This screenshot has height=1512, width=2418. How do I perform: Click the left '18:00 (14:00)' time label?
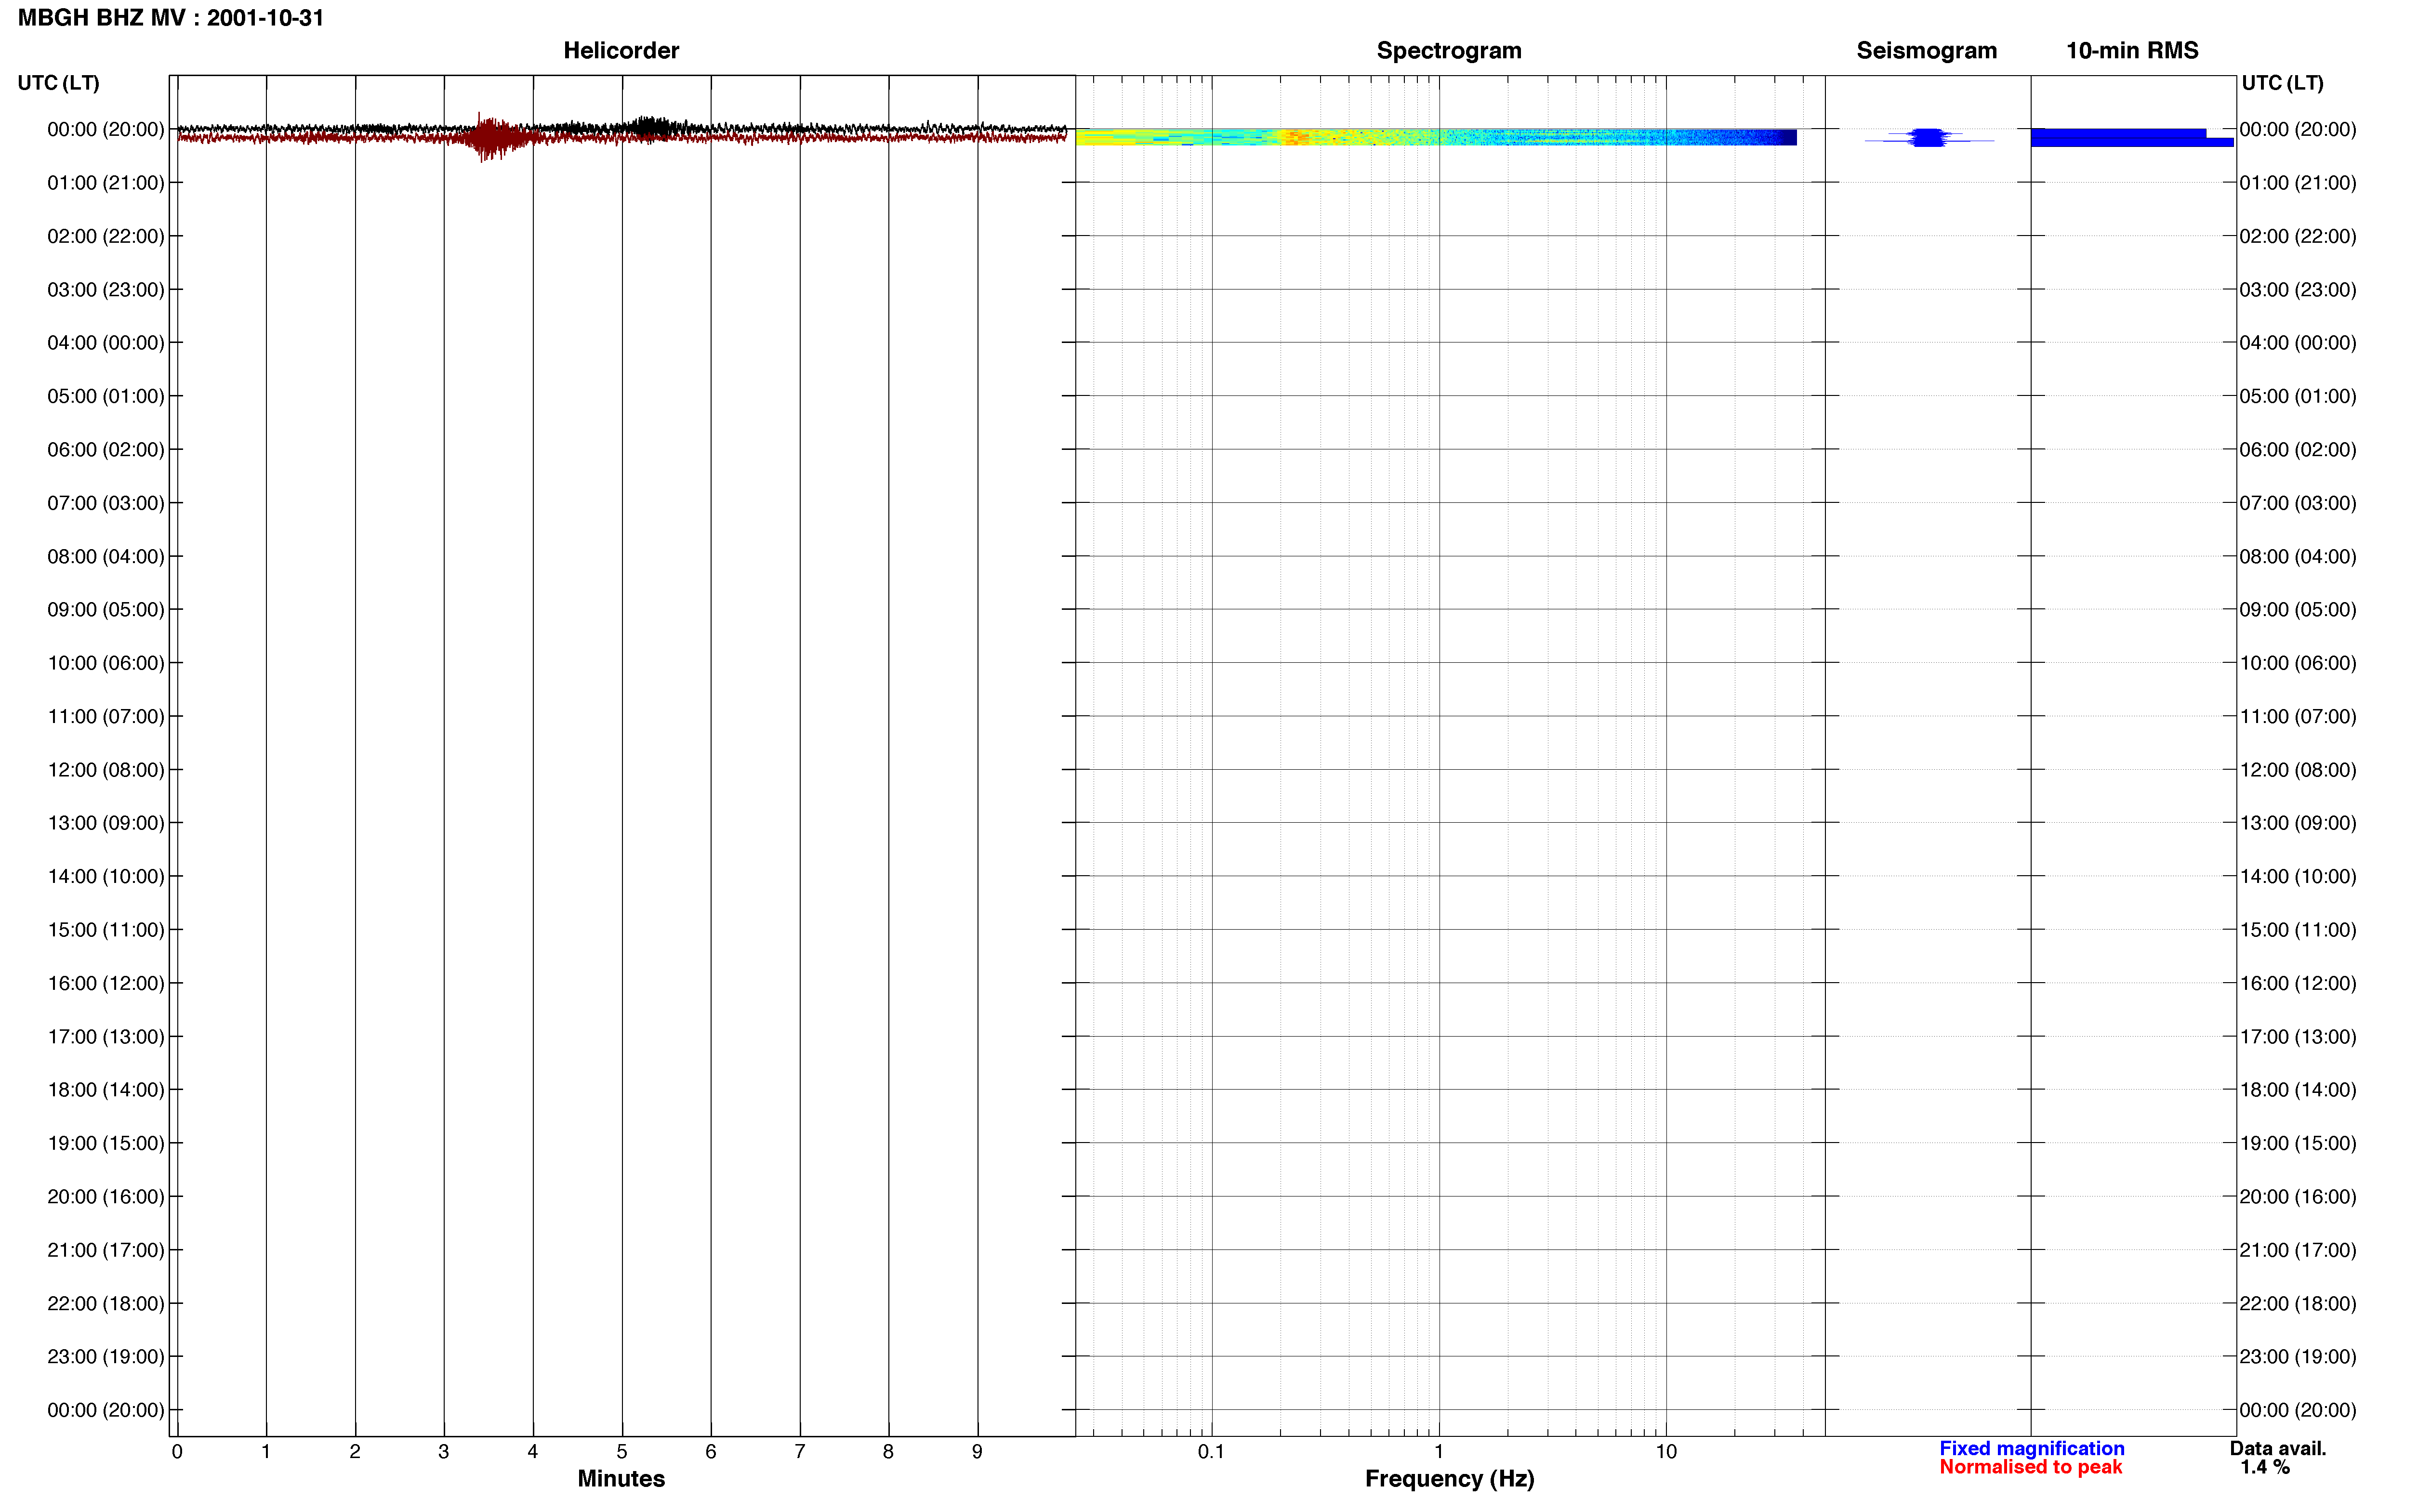click(106, 1090)
